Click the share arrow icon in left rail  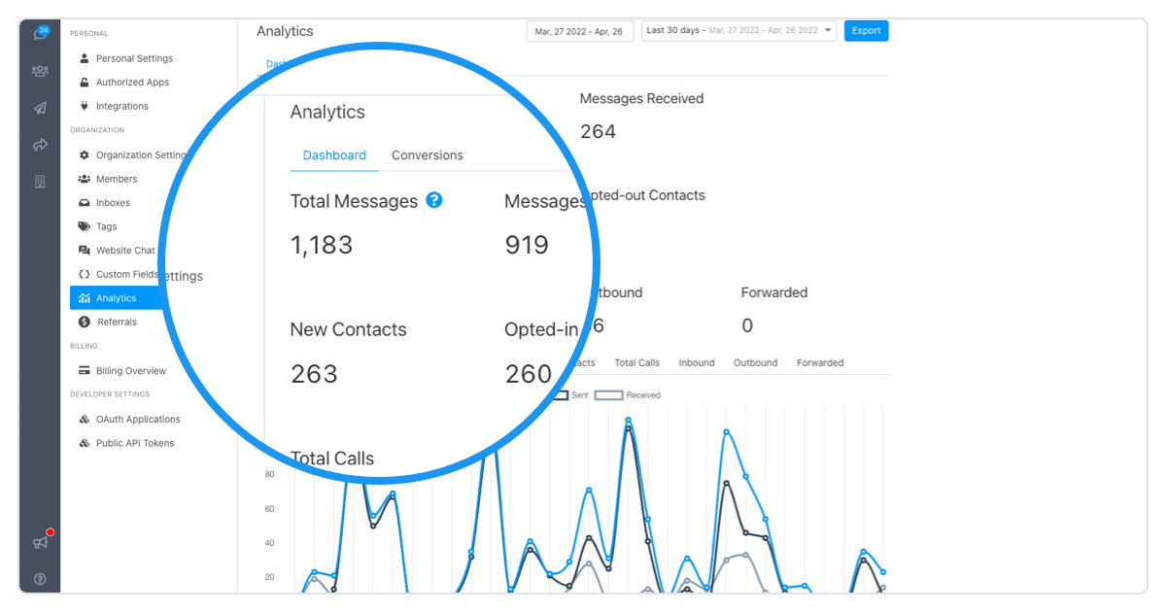click(40, 145)
